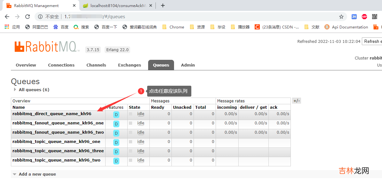
Task: Open rabbitmq_direct_queue_name_kh96 queue
Action: click(x=52, y=114)
